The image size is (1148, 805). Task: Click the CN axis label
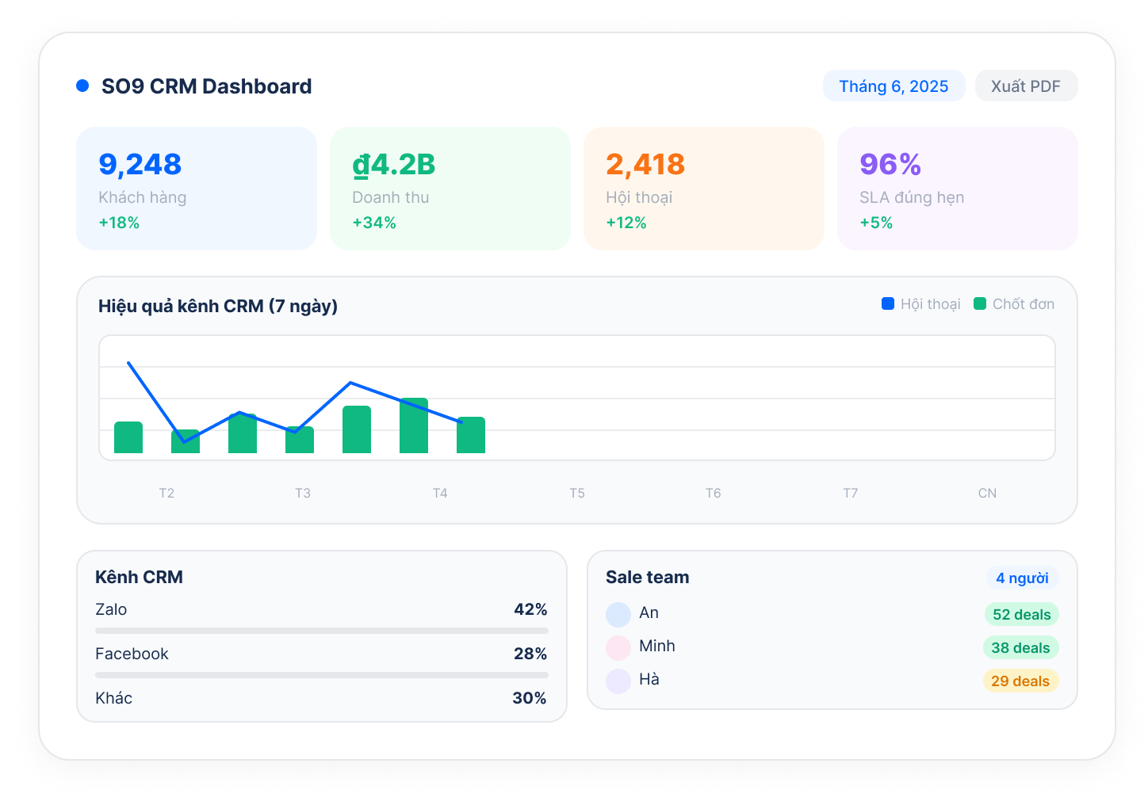[x=987, y=493]
